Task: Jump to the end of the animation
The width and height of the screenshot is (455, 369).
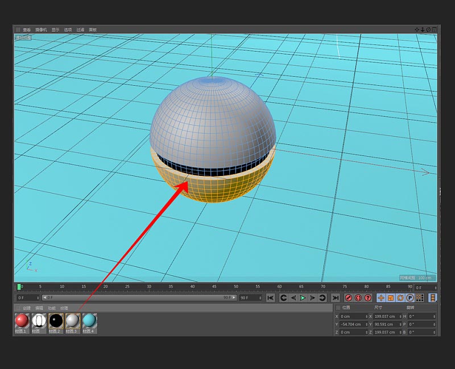Action: click(x=336, y=297)
